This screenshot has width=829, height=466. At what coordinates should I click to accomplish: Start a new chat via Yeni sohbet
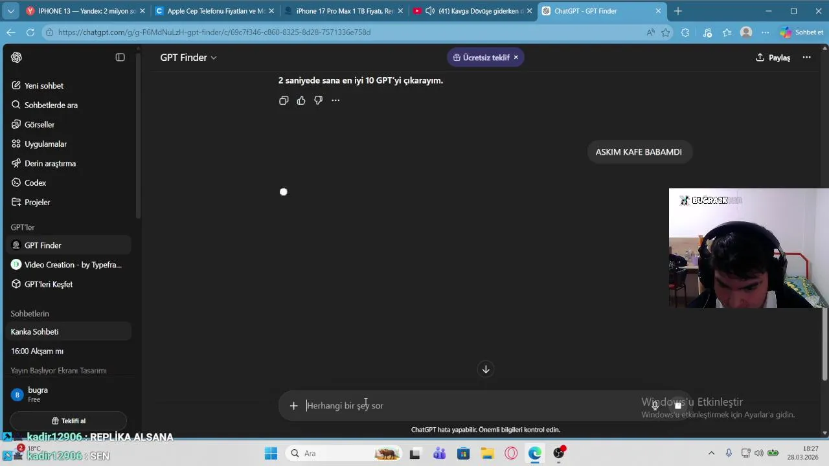point(67,85)
